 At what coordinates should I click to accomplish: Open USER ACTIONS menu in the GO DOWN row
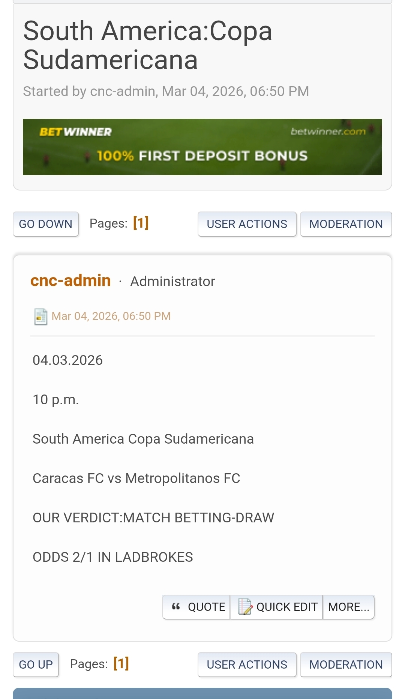click(x=247, y=224)
